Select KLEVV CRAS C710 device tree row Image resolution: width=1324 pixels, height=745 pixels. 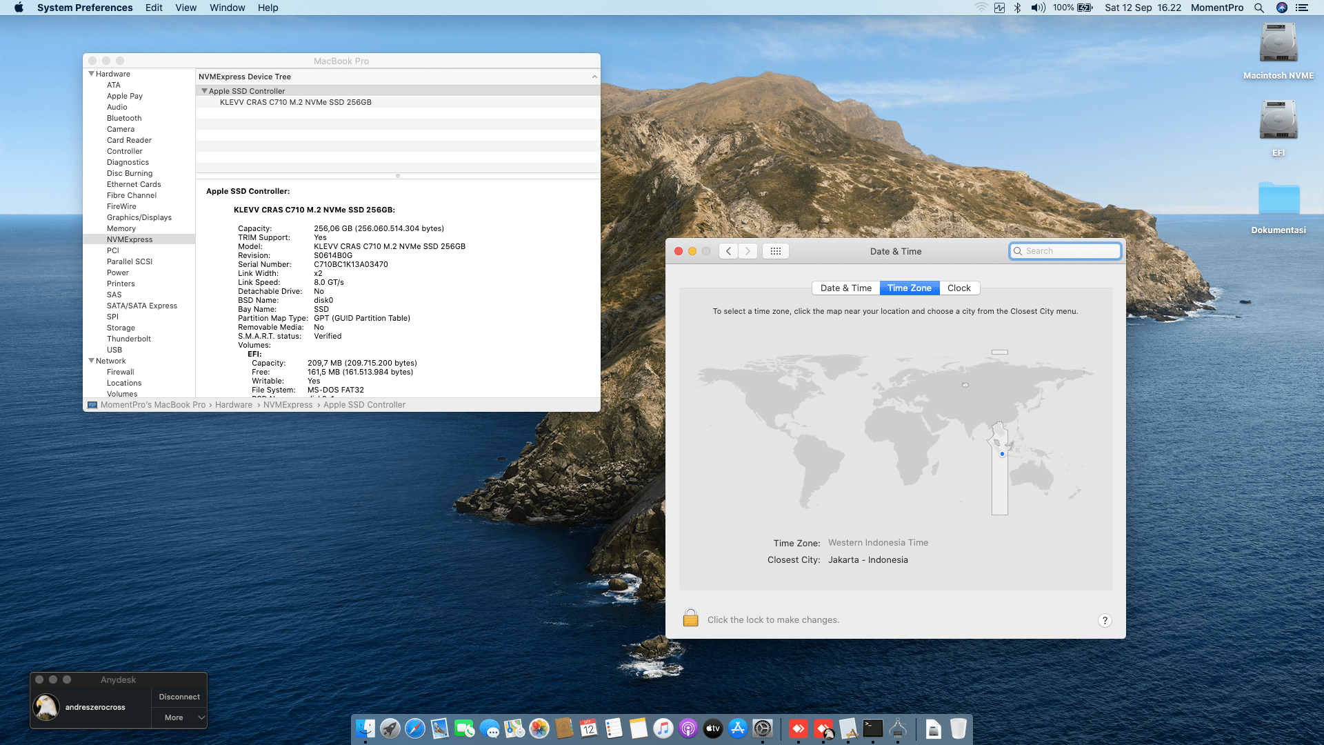pos(398,102)
